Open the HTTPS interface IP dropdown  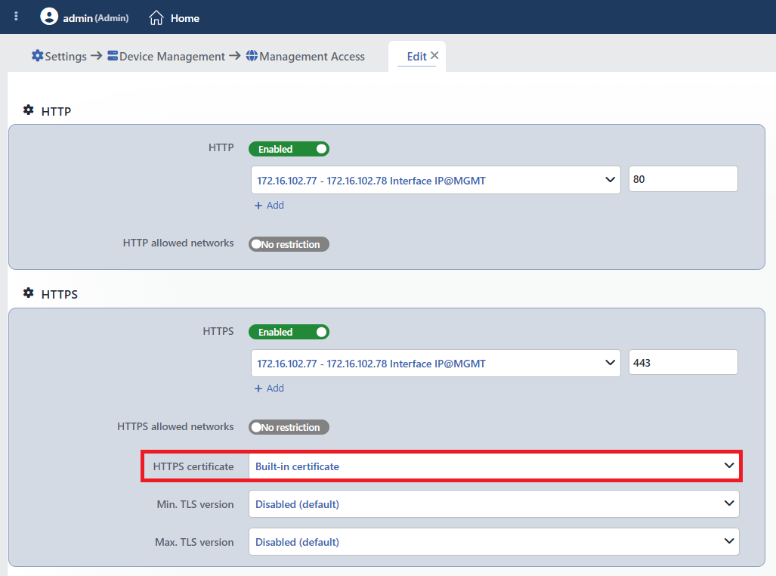click(x=435, y=364)
